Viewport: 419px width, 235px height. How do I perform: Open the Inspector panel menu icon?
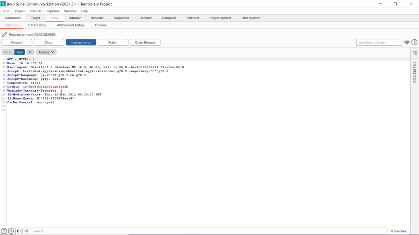(415, 53)
